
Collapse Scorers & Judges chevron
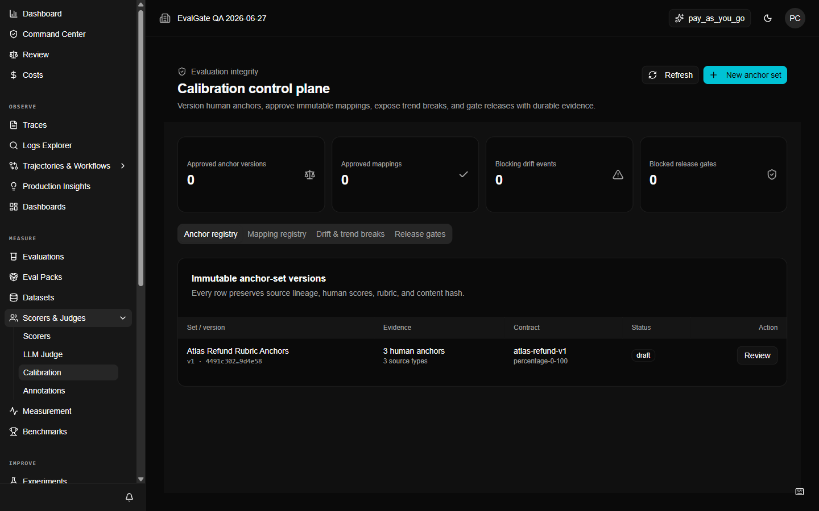coord(123,318)
